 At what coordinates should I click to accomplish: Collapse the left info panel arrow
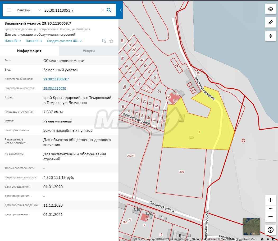tap(121, 10)
